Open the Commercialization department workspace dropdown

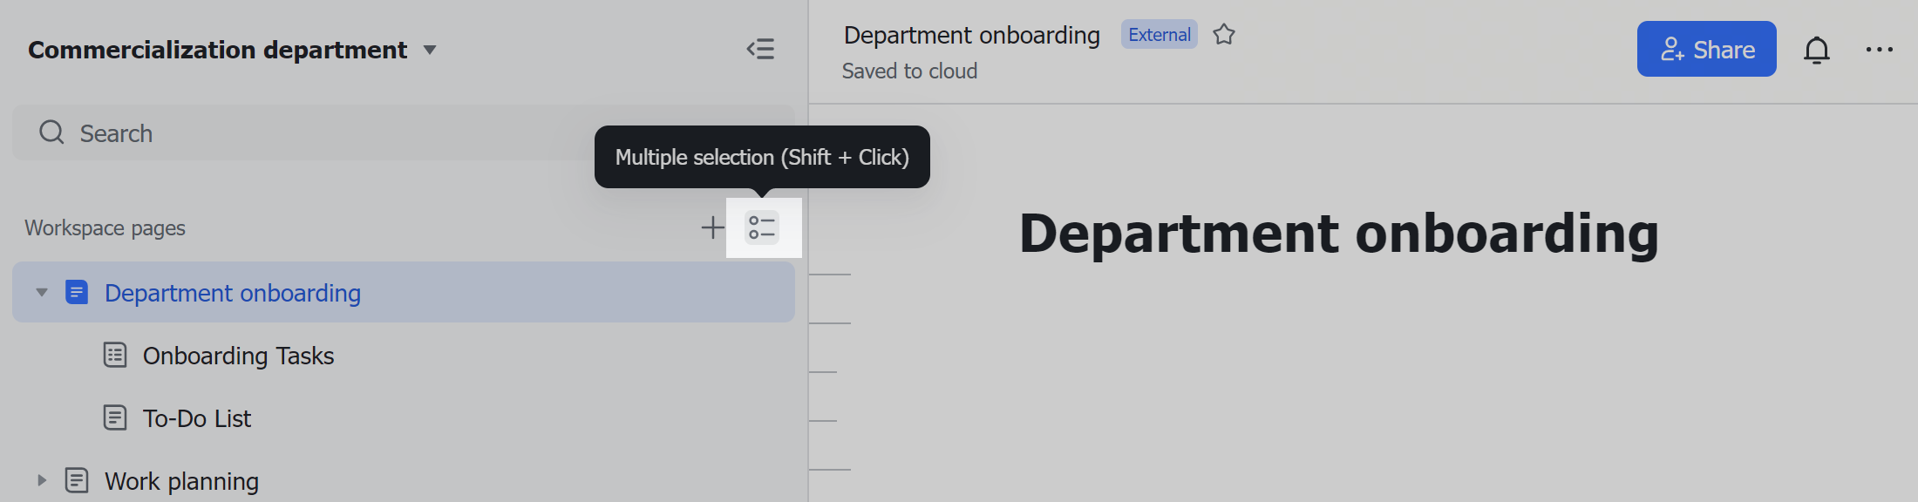[x=430, y=50]
